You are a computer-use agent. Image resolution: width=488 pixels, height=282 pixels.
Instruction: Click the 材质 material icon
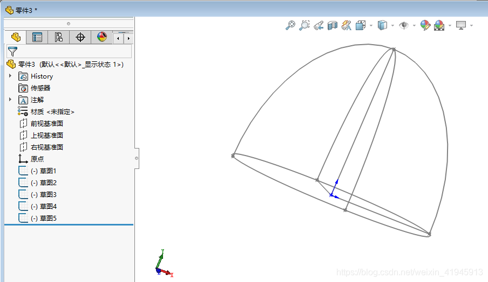pyautogui.click(x=23, y=111)
